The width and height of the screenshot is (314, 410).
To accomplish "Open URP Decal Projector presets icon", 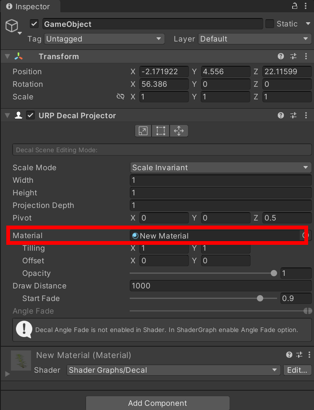I will click(293, 115).
